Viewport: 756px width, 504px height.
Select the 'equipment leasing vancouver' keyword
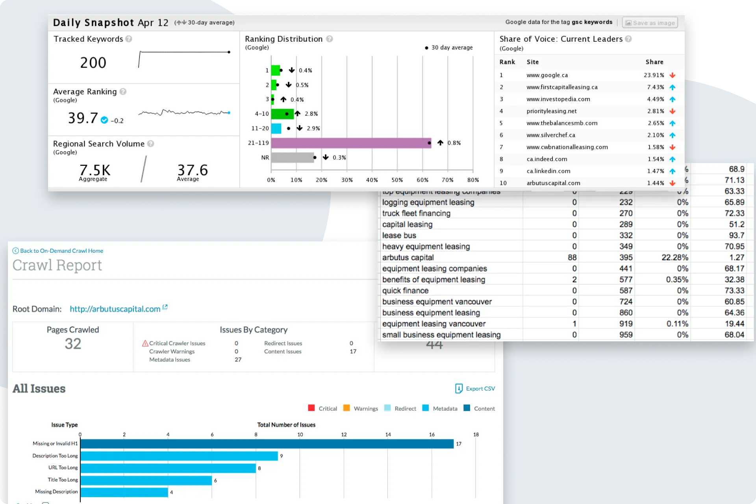tap(434, 324)
